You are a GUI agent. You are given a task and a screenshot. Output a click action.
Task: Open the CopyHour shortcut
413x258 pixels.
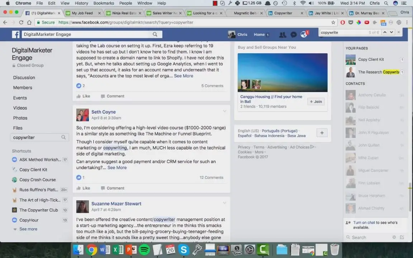pyautogui.click(x=29, y=220)
